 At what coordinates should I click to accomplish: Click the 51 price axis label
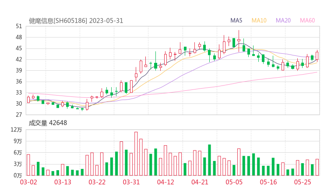[19, 26]
